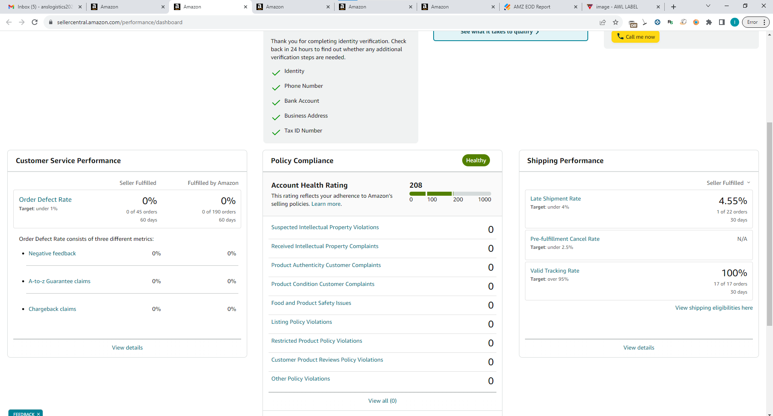Click the slanted stick extension icon
The width and height of the screenshot is (773, 416).
pyautogui.click(x=645, y=22)
